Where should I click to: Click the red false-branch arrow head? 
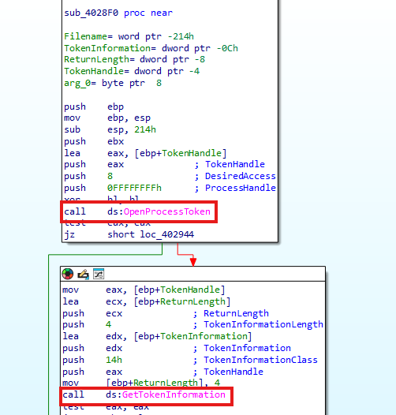(193, 262)
